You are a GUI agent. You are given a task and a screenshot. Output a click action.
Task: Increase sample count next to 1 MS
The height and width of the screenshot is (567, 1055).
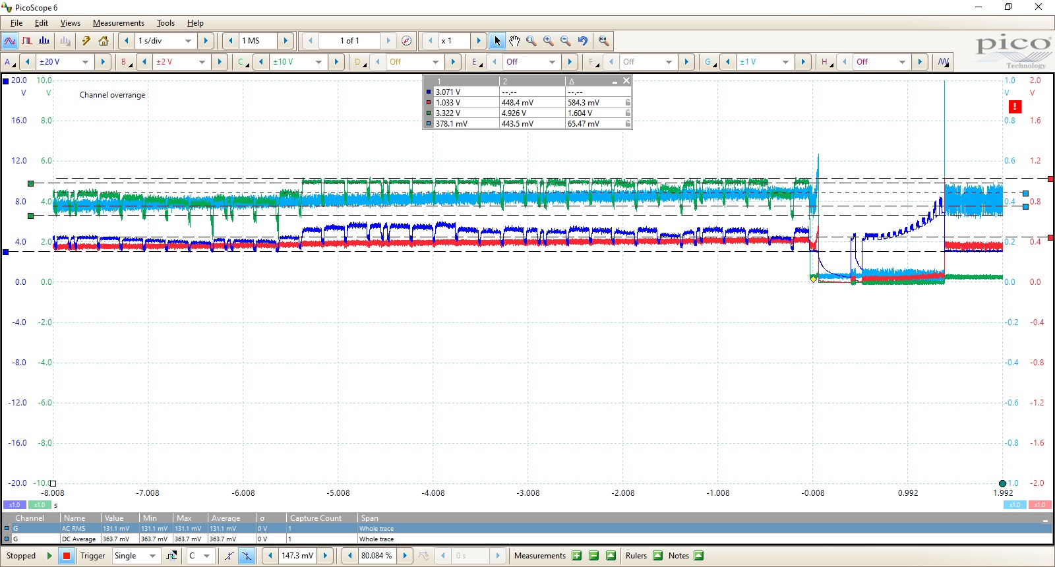coord(286,41)
